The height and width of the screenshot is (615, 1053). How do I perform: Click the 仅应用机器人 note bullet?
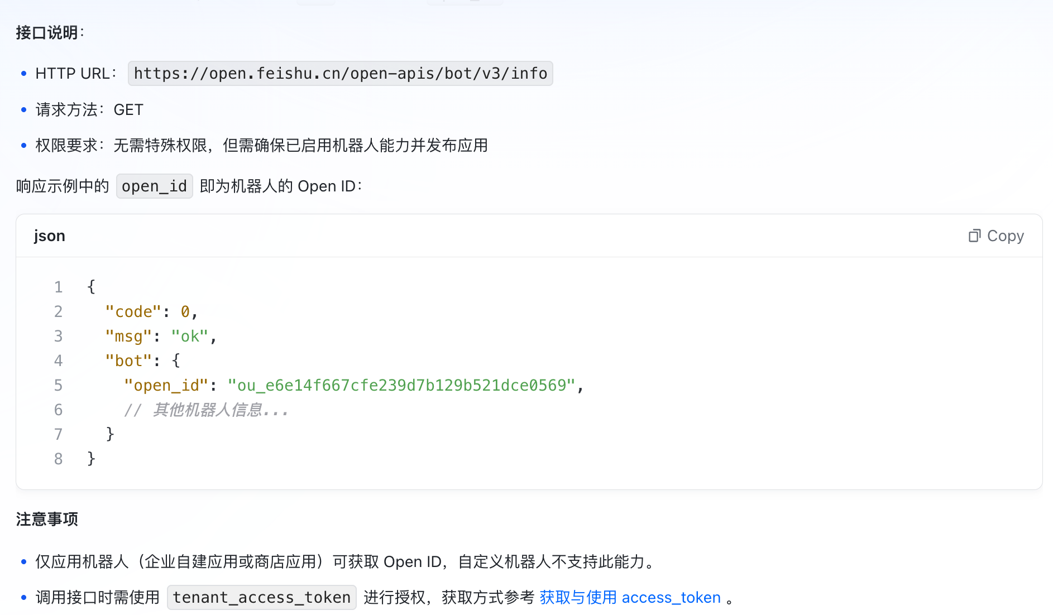click(x=346, y=562)
